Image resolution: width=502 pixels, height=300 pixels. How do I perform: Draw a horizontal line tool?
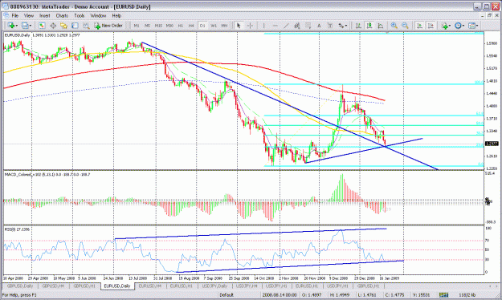coord(275,26)
